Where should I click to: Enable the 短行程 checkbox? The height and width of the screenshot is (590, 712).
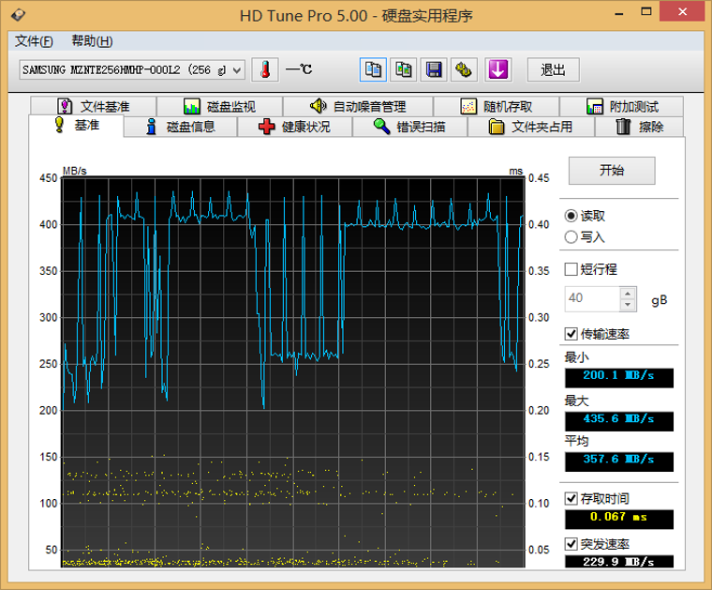point(571,269)
